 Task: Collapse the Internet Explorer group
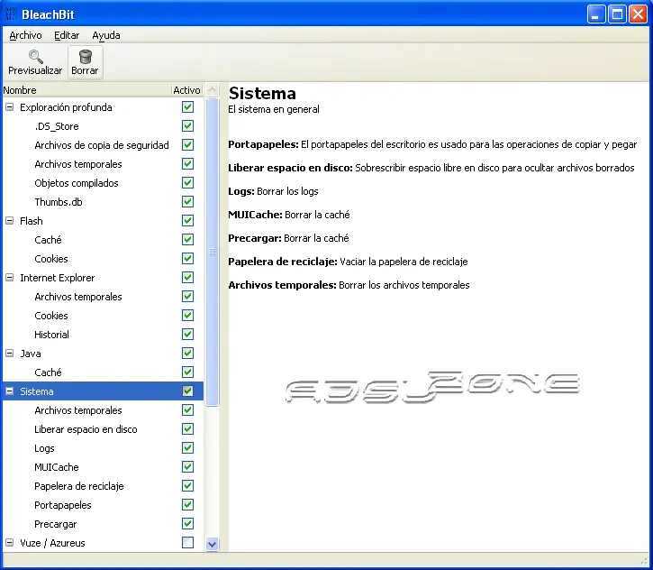coord(10,277)
